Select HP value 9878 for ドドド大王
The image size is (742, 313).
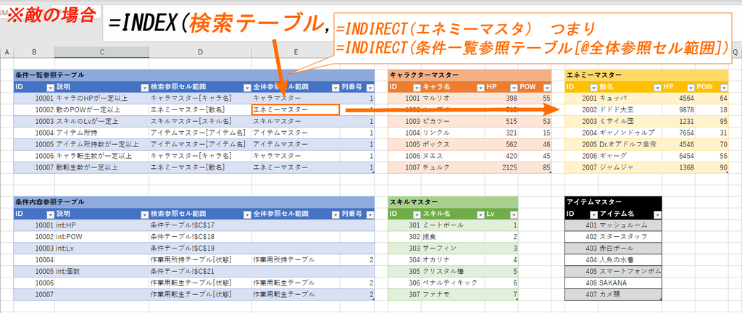point(678,109)
